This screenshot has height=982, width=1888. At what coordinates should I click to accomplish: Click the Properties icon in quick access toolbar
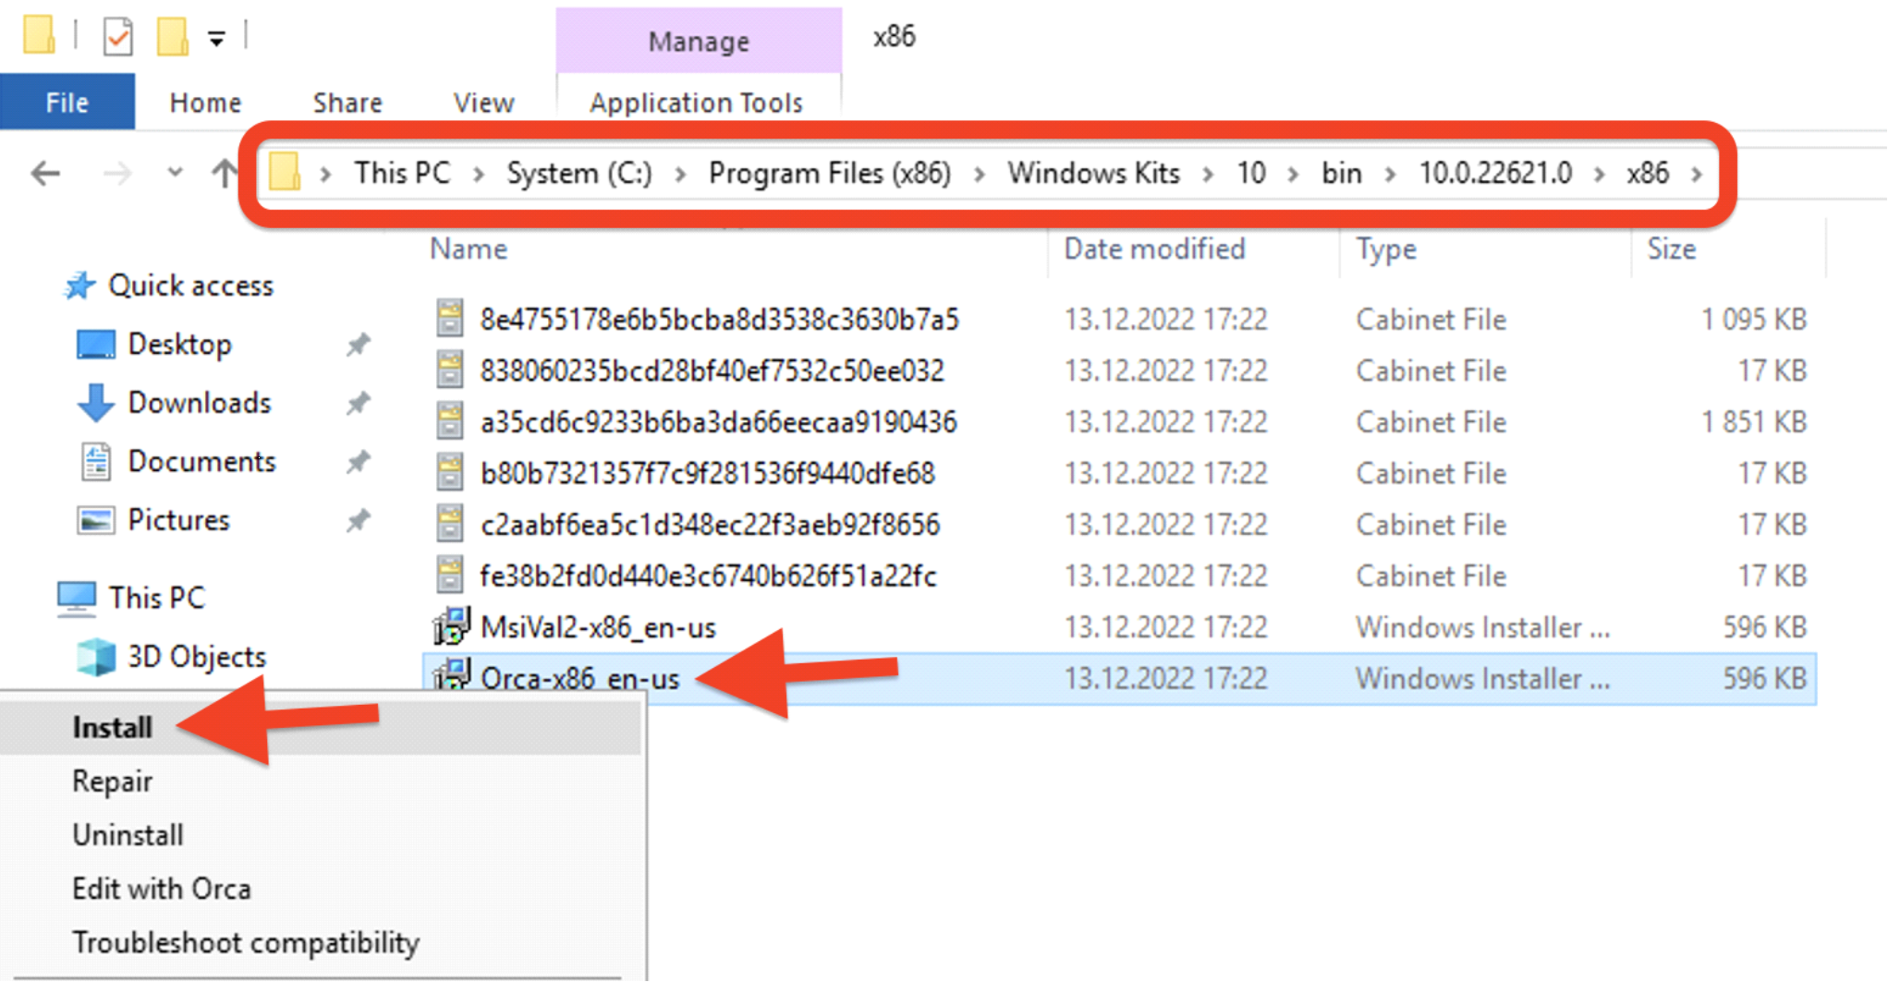[x=118, y=38]
